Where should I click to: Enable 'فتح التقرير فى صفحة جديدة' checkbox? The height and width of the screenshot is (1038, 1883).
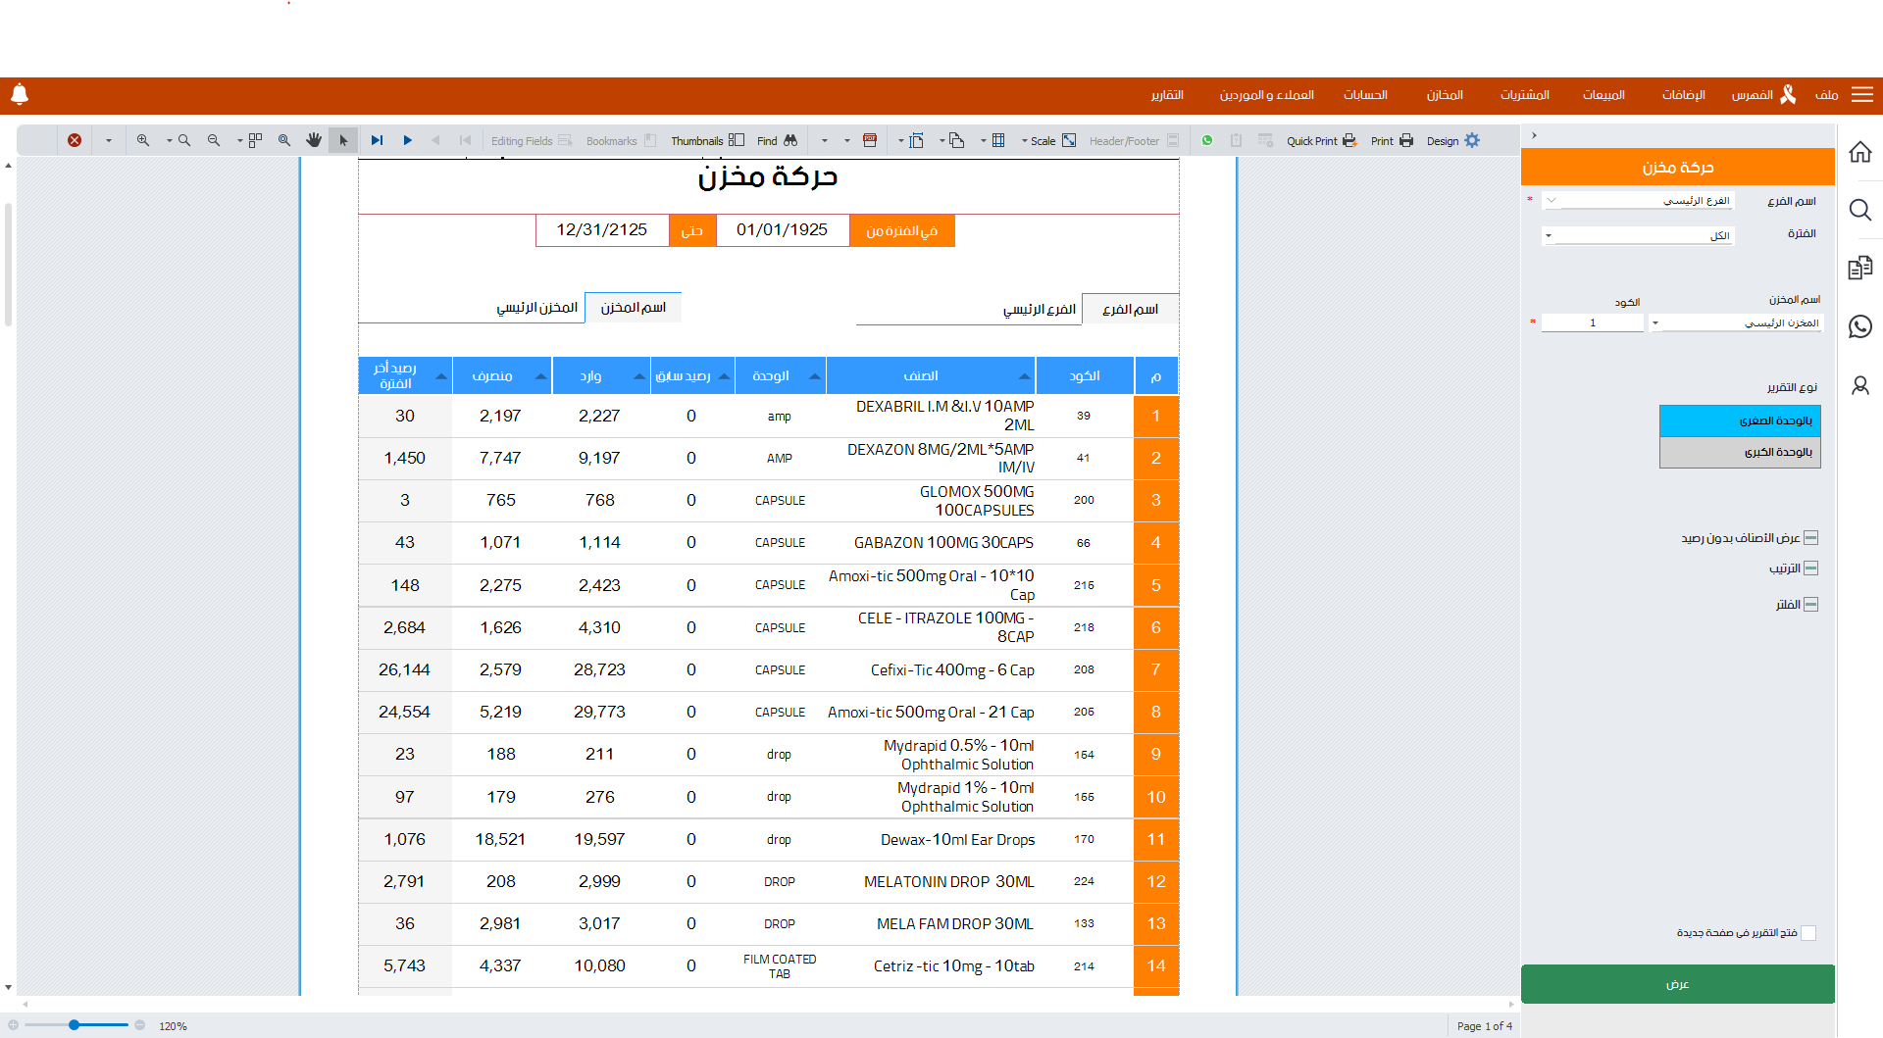pyautogui.click(x=1808, y=933)
